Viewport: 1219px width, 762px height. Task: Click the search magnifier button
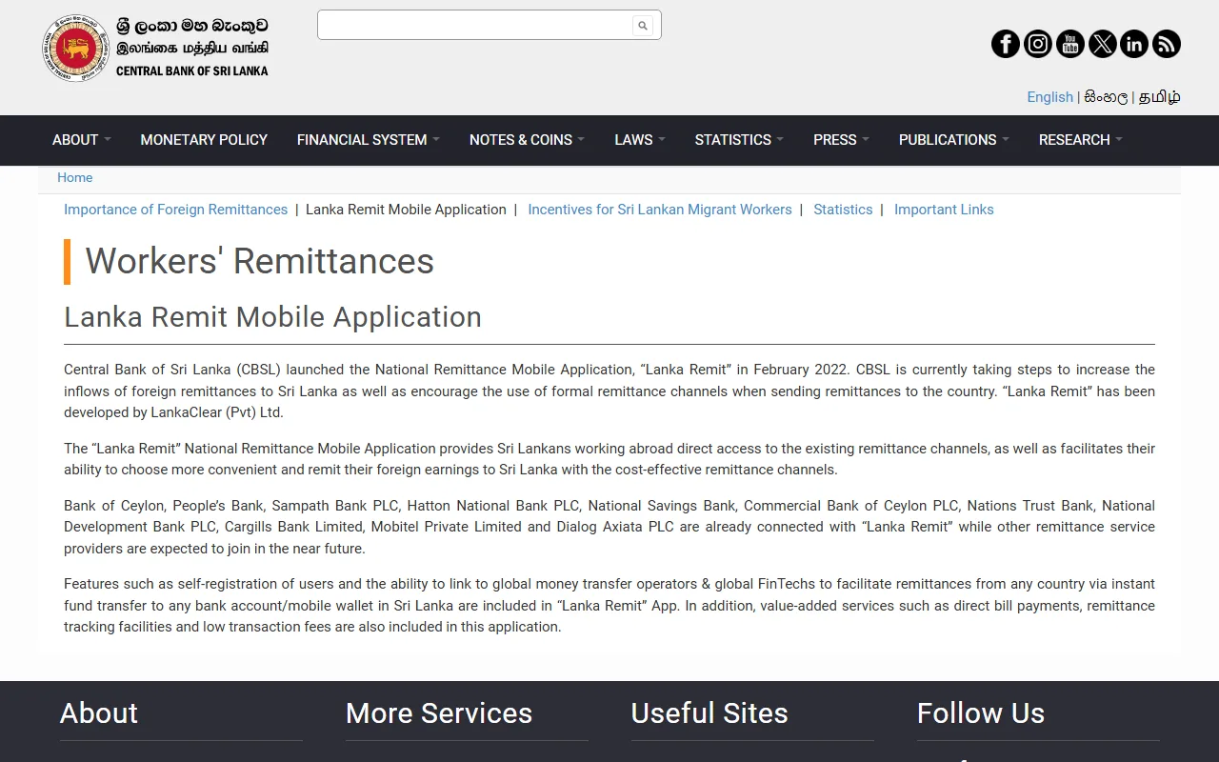coord(643,26)
